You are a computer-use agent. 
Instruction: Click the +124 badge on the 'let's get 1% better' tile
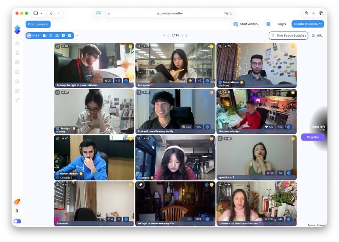coord(198,219)
